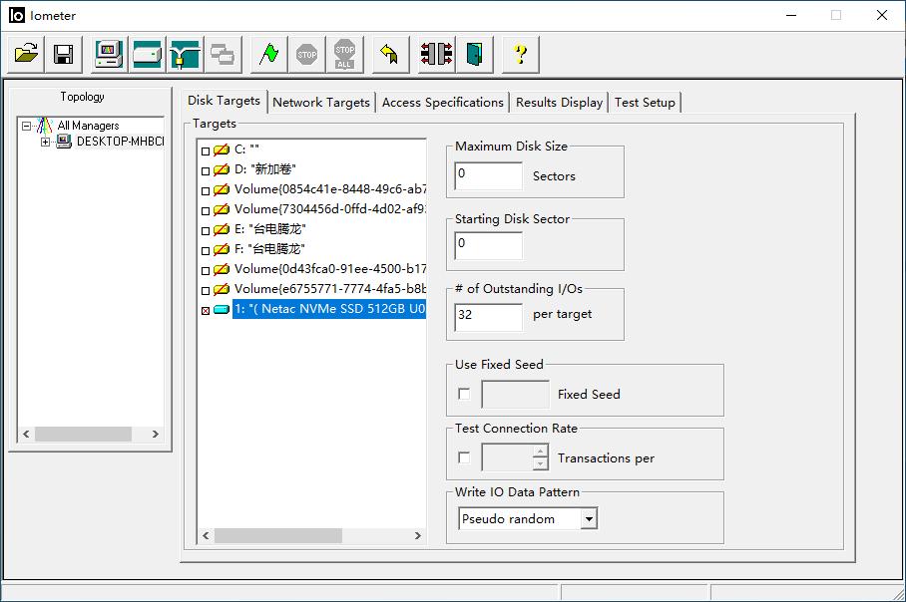Select the Volume{e6755771 target row

click(x=330, y=289)
